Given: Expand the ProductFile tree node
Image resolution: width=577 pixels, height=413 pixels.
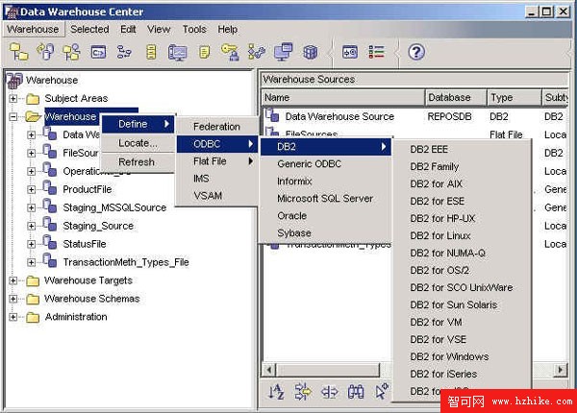Looking at the screenshot, I should [32, 189].
